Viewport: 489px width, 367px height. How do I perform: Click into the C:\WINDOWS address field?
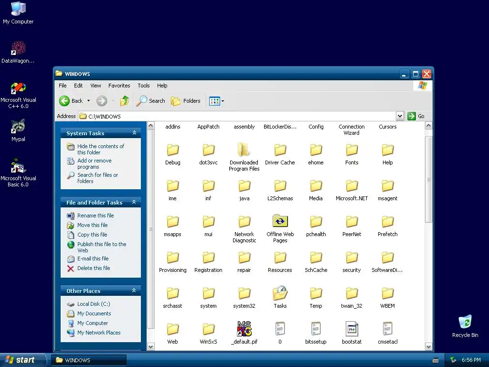coord(237,116)
